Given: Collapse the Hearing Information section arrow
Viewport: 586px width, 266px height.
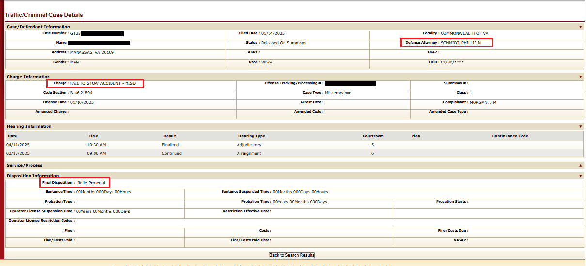Looking at the screenshot, I should point(580,126).
